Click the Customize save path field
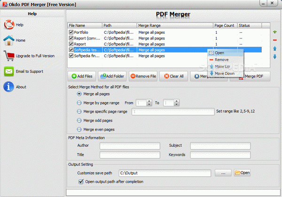282x197 pixels. [x=165, y=173]
